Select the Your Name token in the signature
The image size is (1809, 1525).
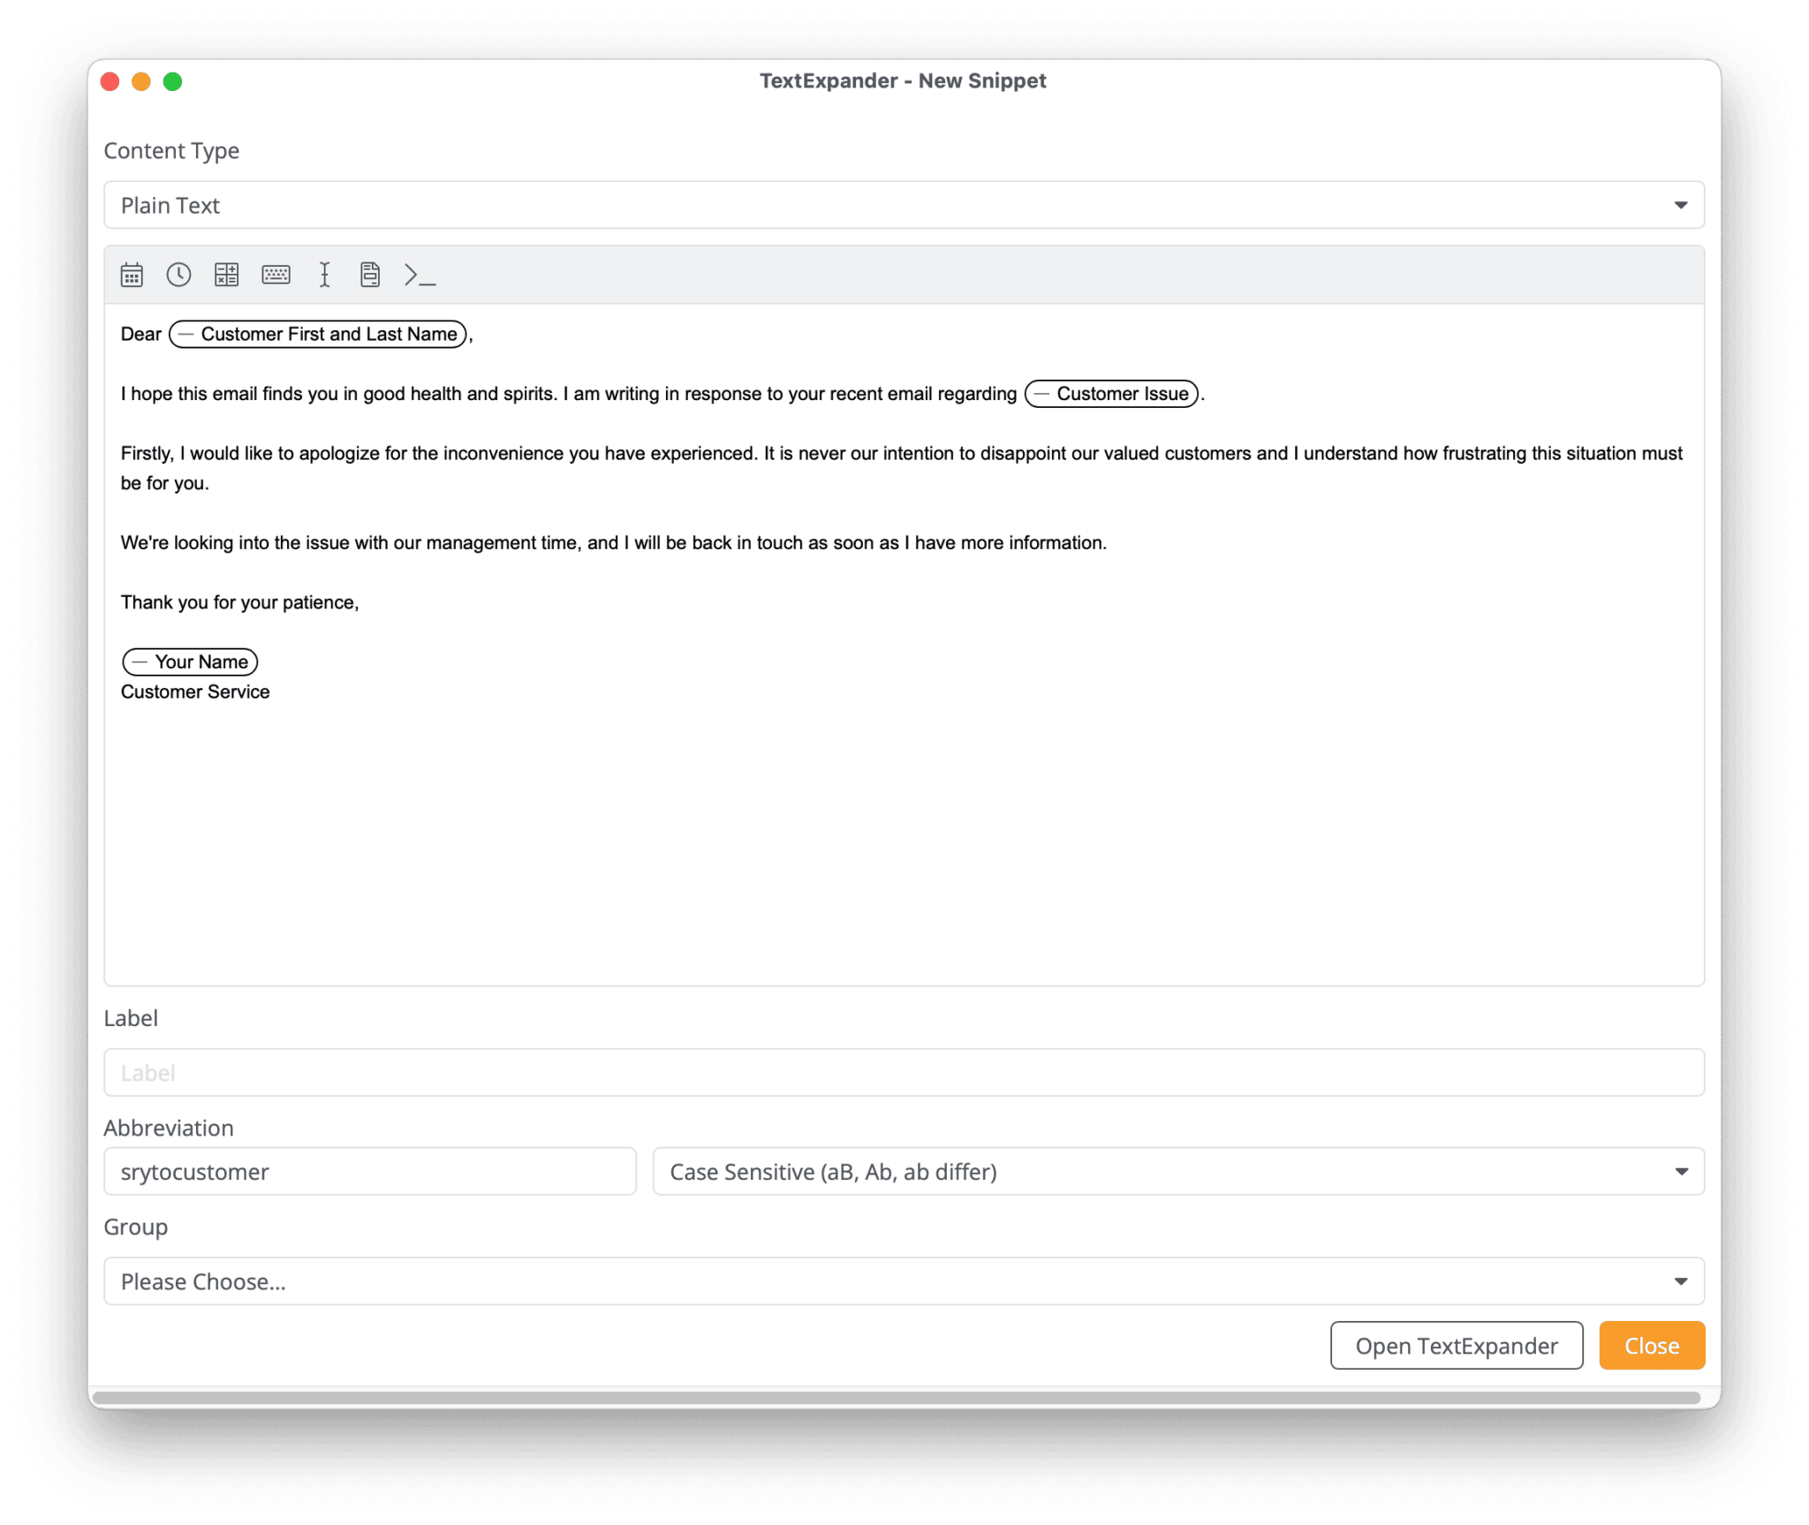[189, 661]
